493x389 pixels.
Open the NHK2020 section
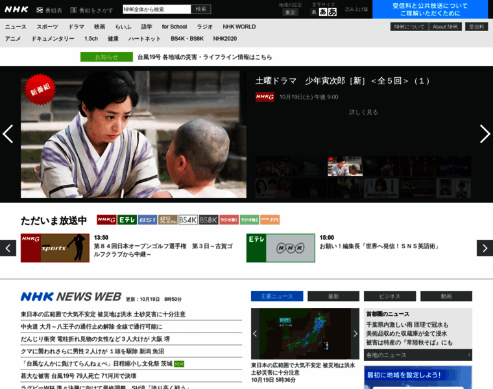[225, 39]
